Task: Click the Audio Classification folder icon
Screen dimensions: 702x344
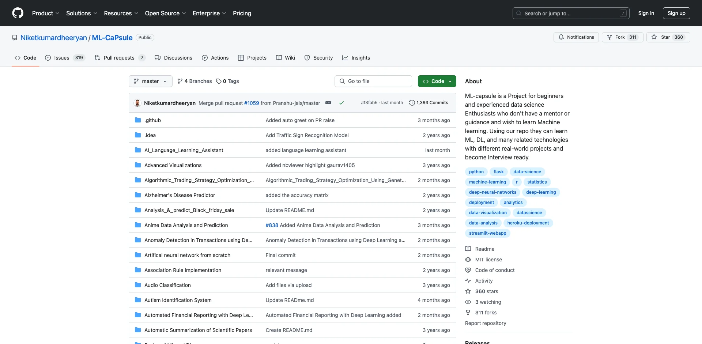Action: [138, 285]
